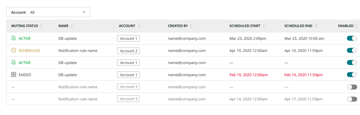This screenshot has height=115, width=360.
Task: Click the ended status icon next to ENDED
Action: tap(13, 75)
